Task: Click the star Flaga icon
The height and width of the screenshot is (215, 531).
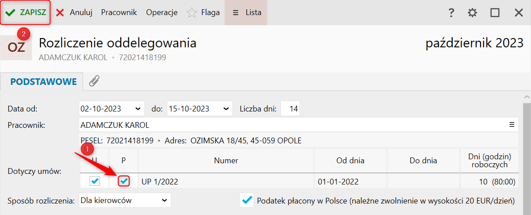Action: (x=191, y=13)
